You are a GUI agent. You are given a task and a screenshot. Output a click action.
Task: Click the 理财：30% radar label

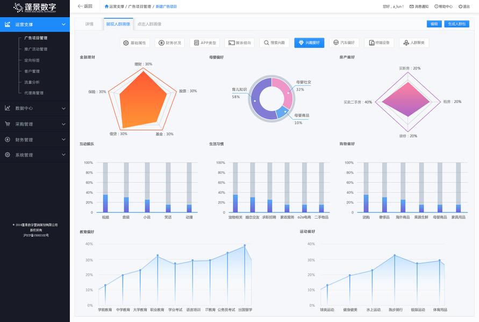(x=144, y=64)
